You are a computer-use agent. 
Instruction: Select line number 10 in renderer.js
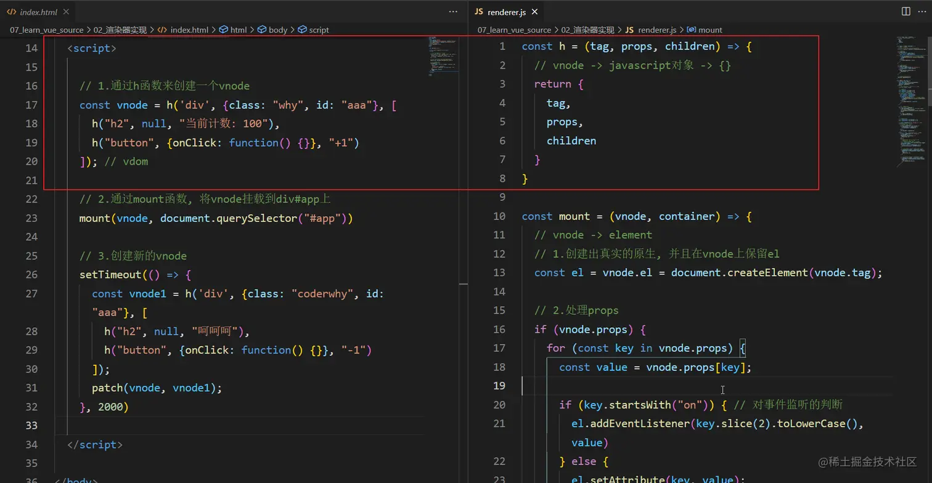pyautogui.click(x=499, y=216)
